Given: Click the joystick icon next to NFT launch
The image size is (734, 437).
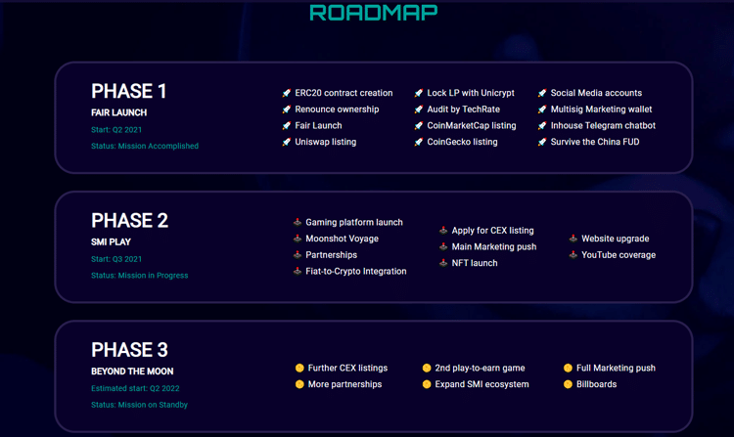Looking at the screenshot, I should [443, 263].
